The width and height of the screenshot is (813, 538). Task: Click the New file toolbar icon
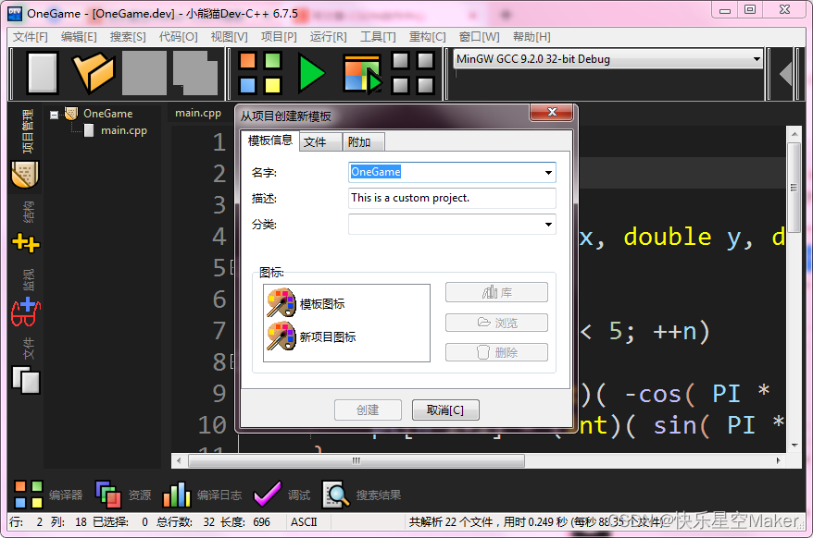coord(43,73)
